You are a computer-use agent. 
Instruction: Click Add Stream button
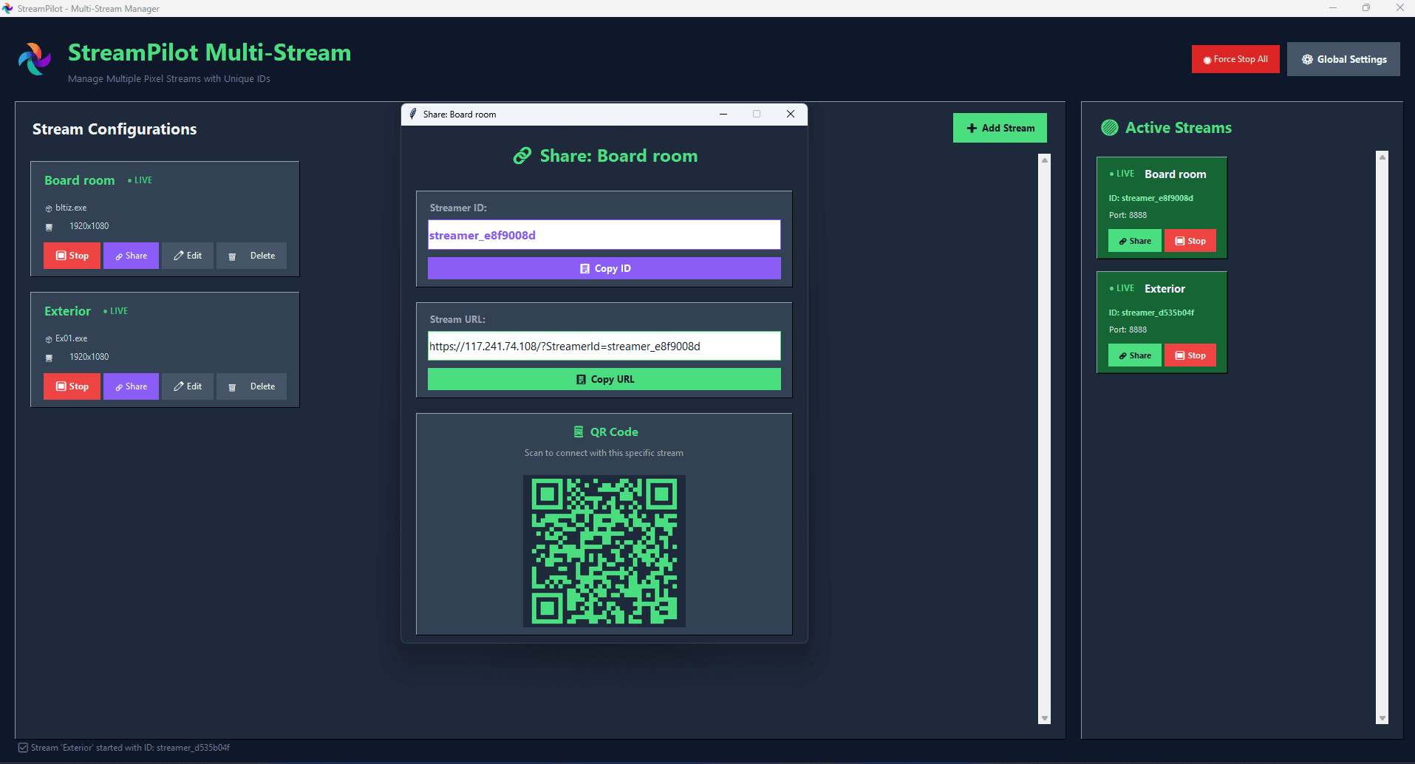(1000, 128)
